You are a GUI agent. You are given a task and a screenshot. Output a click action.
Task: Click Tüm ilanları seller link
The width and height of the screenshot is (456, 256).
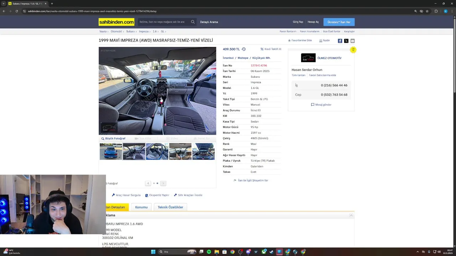pos(299,75)
